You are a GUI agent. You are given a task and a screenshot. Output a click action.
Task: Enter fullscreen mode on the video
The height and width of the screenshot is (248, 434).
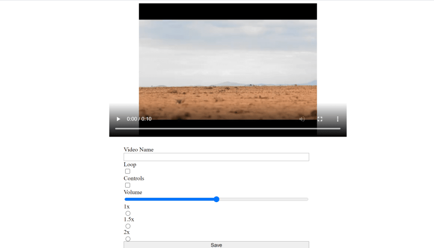[320, 119]
